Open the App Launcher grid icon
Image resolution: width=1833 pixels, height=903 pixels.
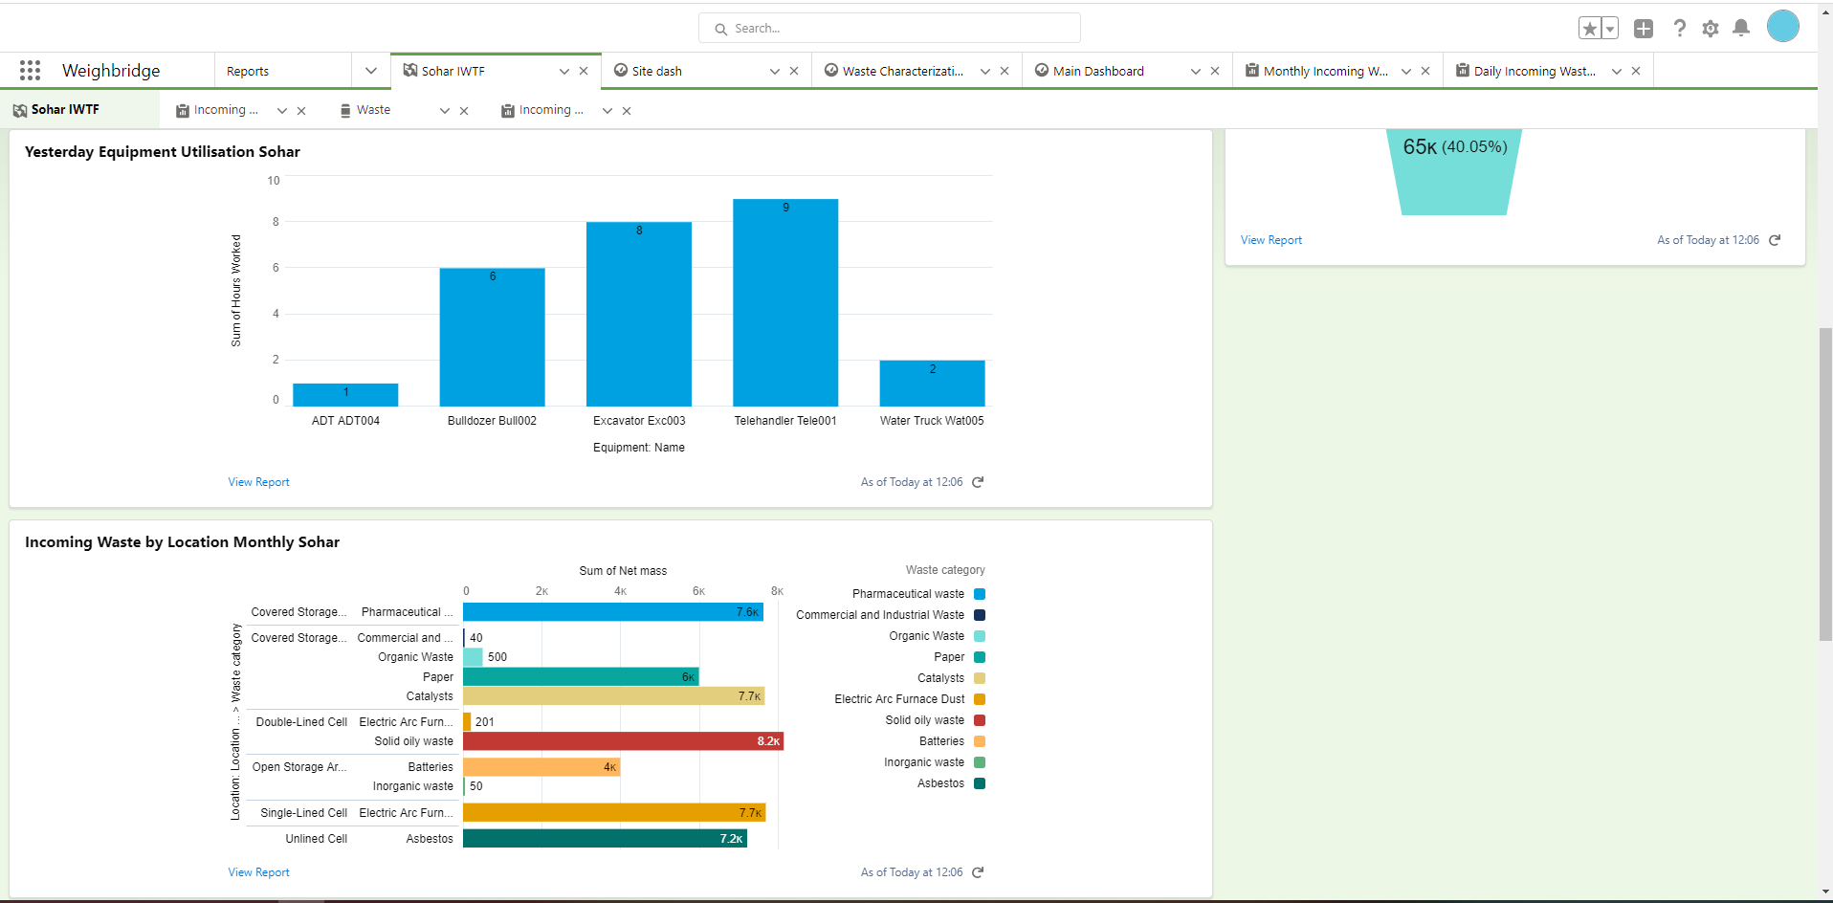pos(30,70)
